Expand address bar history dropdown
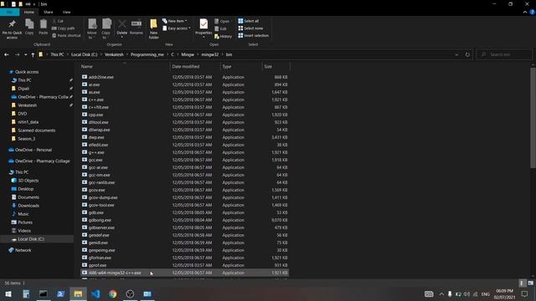 (456, 54)
